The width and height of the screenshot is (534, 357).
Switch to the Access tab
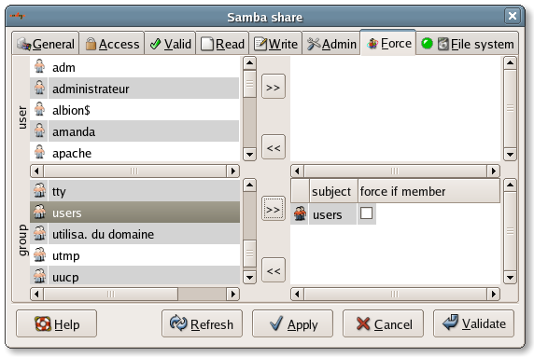pos(112,44)
